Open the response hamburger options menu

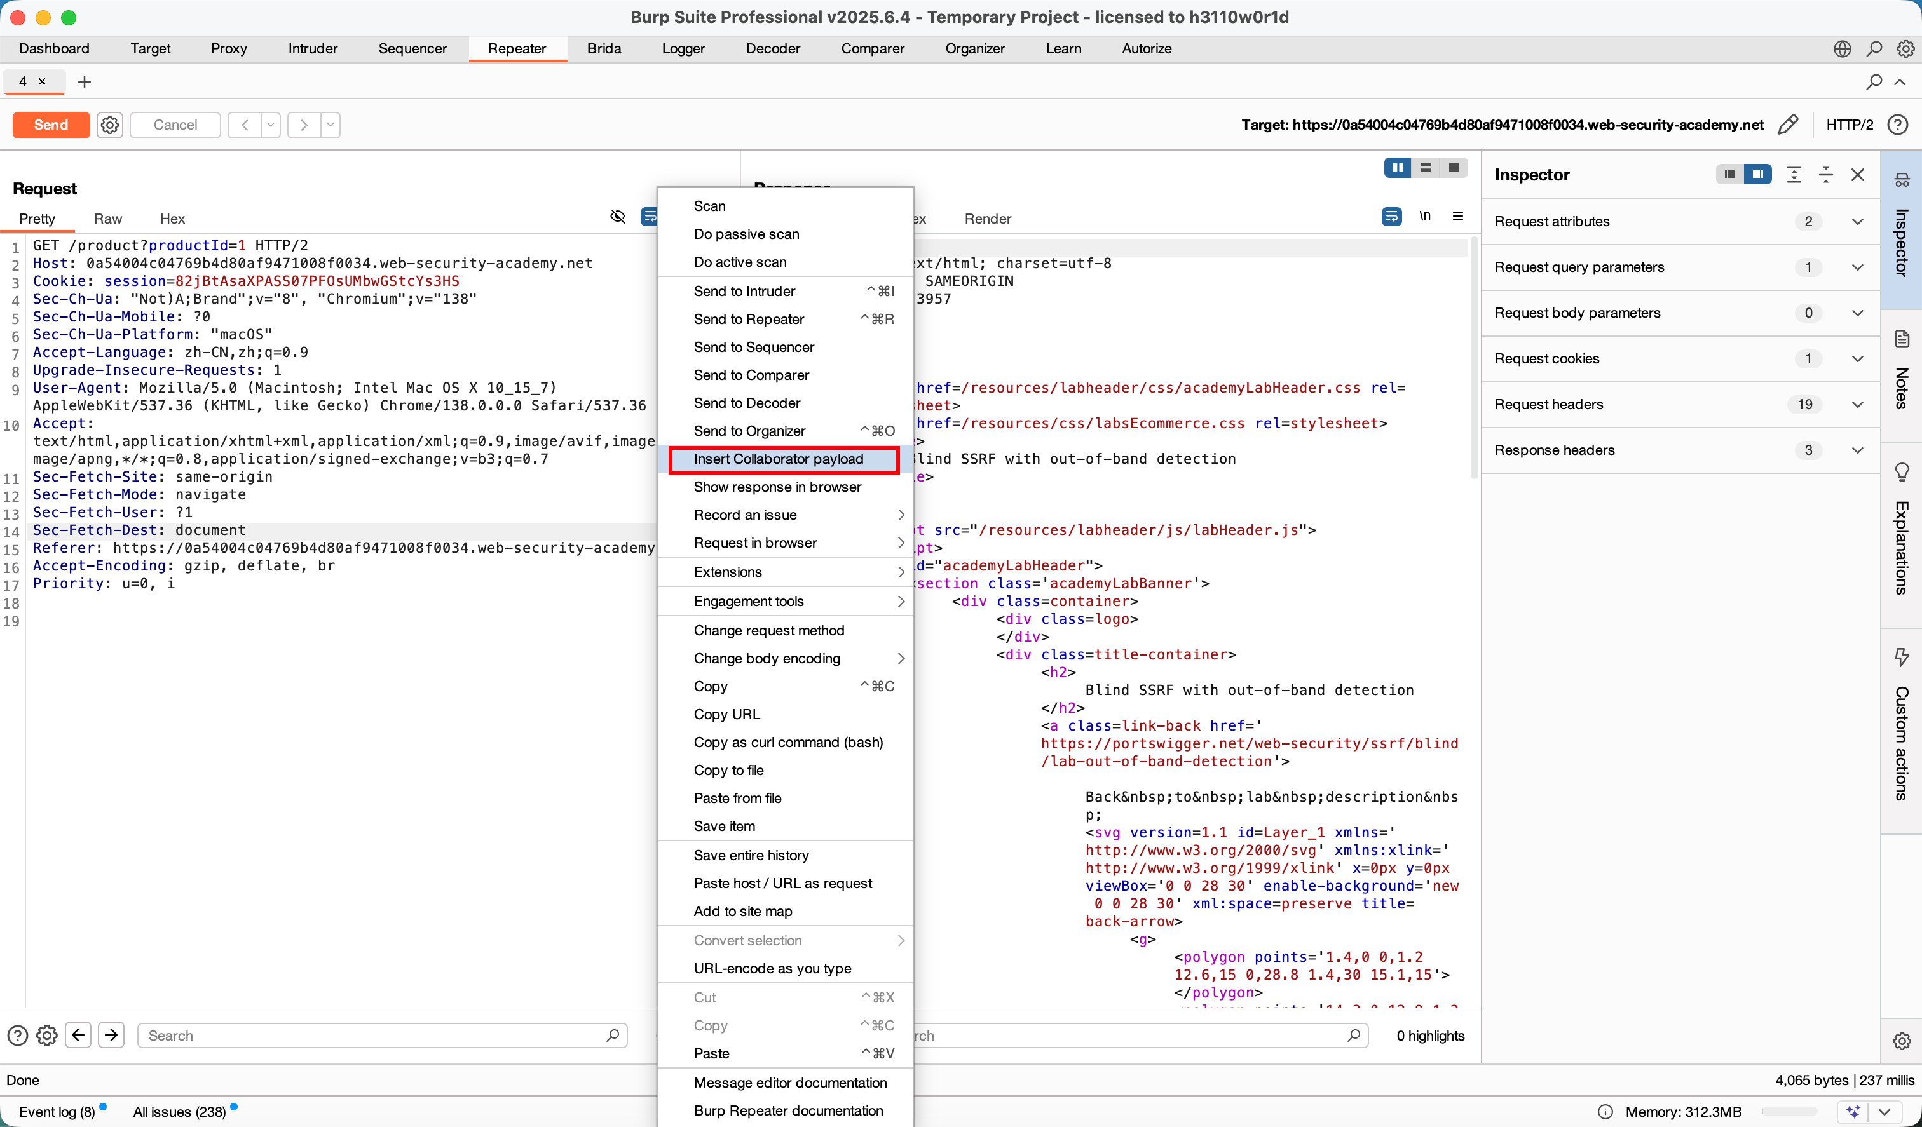(1457, 217)
